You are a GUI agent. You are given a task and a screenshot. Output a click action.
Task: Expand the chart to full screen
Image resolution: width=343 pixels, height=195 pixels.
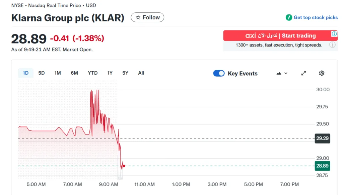[x=303, y=73]
